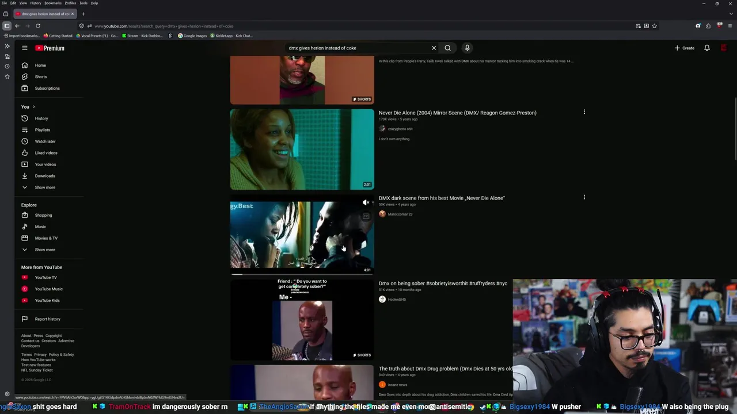The height and width of the screenshot is (414, 737).
Task: Click the Create button
Action: tap(685, 48)
